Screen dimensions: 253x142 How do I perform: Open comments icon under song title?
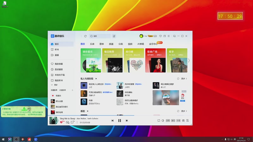72,122
